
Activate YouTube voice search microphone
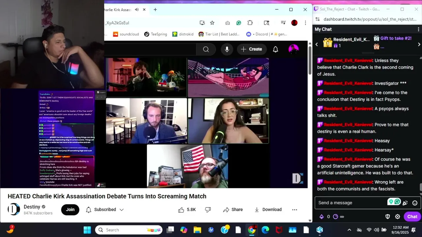(227, 49)
